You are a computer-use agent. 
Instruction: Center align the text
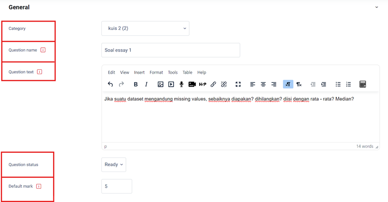pyautogui.click(x=263, y=85)
